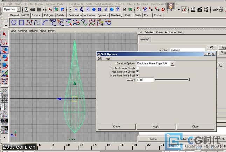Screen dimensions: 226x152
Task: Click frame 20 on the time slider
Action: (135, 145)
